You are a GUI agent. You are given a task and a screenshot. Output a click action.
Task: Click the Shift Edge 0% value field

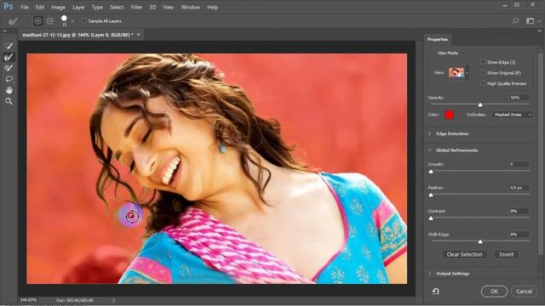click(x=519, y=235)
